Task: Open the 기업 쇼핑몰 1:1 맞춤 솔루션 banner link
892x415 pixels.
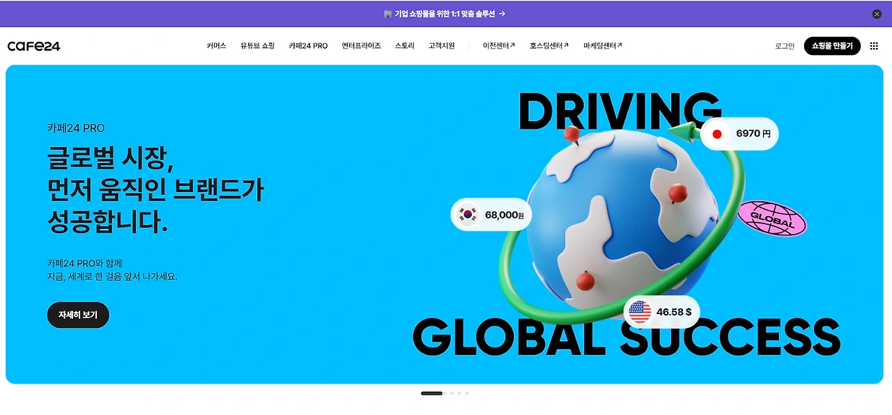Action: coord(445,14)
